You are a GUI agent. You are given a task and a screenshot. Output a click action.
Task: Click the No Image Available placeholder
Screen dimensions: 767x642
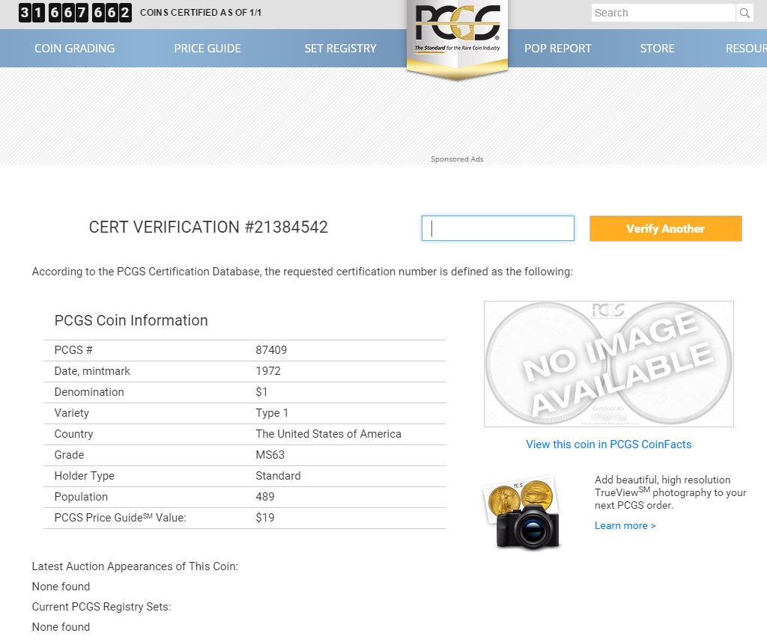tap(608, 364)
